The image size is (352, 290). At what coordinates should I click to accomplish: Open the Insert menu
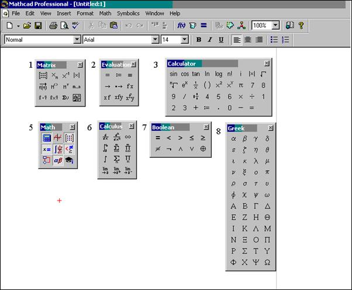pos(64,13)
